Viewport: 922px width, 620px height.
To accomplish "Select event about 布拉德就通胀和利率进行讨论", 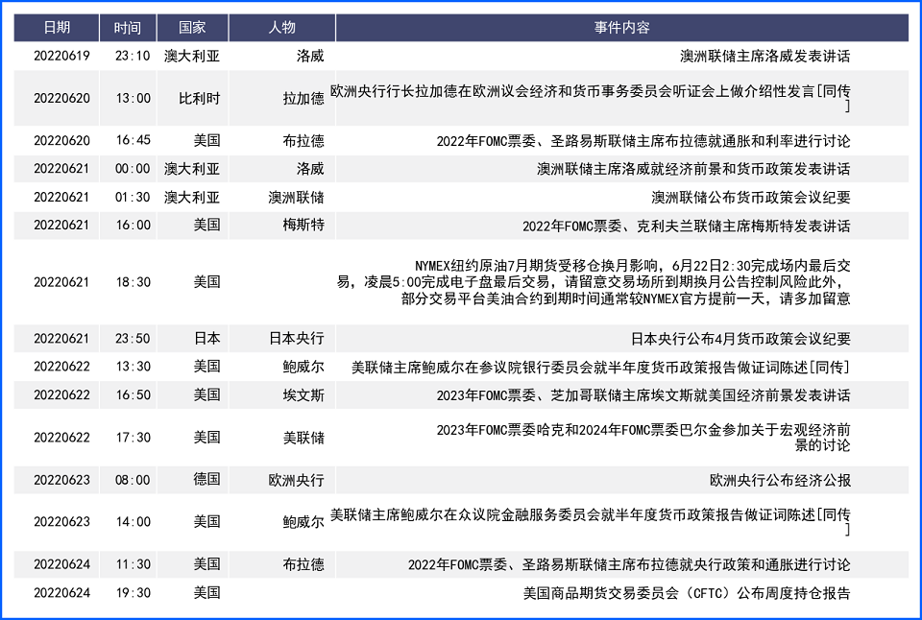I will tap(643, 141).
